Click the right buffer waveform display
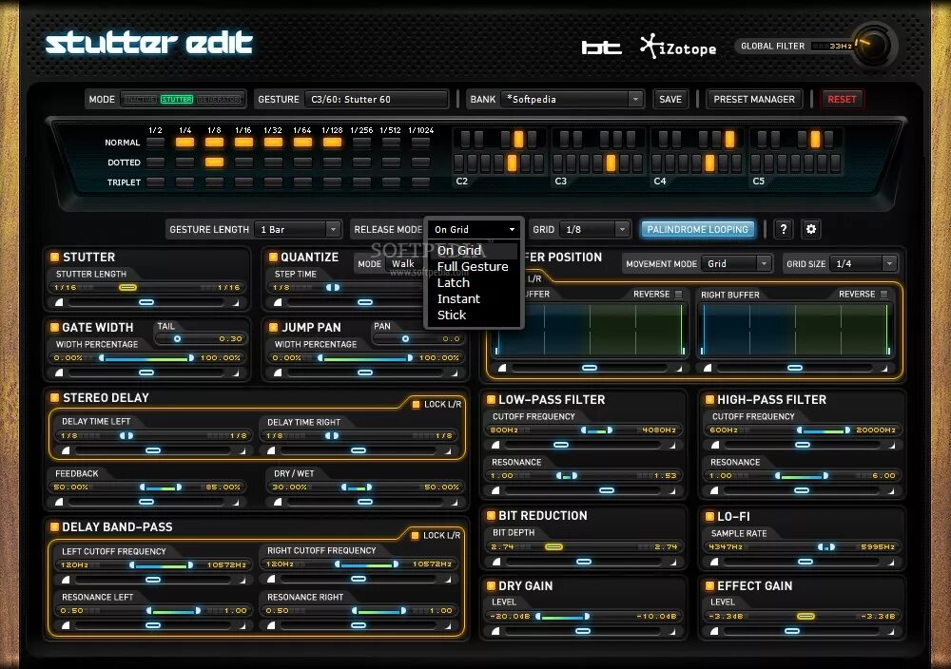The height and width of the screenshot is (669, 951). [795, 329]
